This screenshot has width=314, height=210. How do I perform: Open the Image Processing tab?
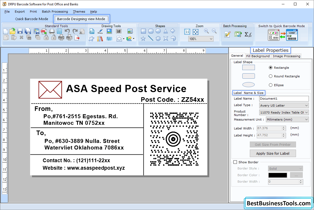click(286, 56)
